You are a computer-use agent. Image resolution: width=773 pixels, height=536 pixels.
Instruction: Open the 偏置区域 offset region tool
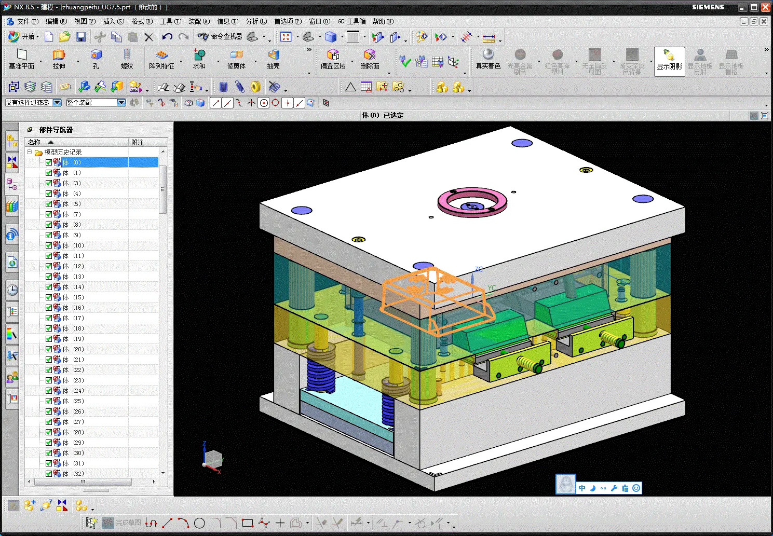pos(333,60)
